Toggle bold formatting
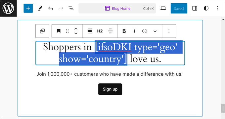225x119 pixels. click(124, 31)
